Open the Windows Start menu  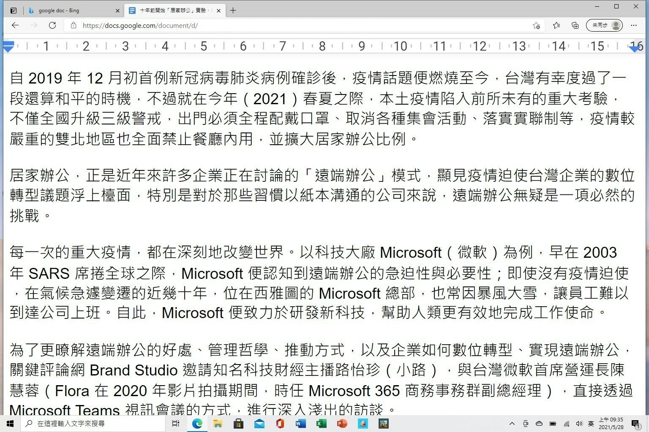click(10, 423)
